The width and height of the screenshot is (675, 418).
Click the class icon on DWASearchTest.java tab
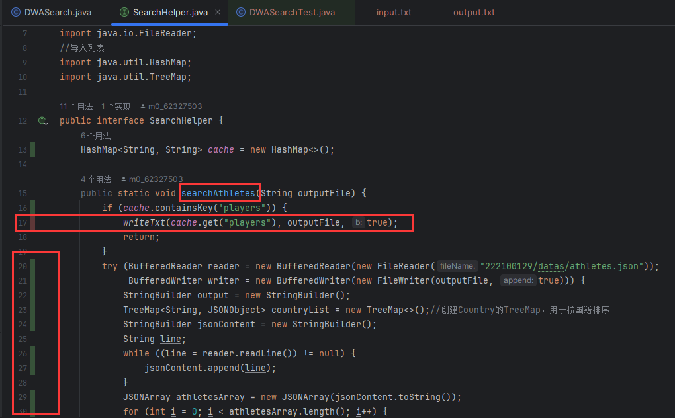pos(241,12)
